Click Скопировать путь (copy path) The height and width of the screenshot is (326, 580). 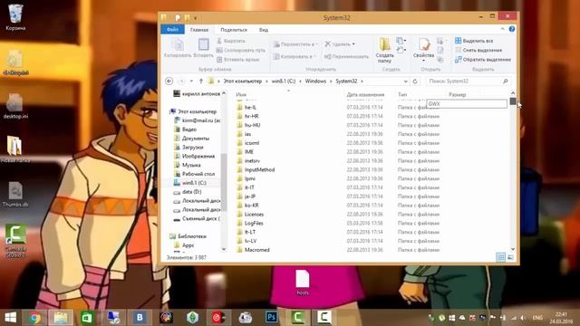pyautogui.click(x=241, y=50)
